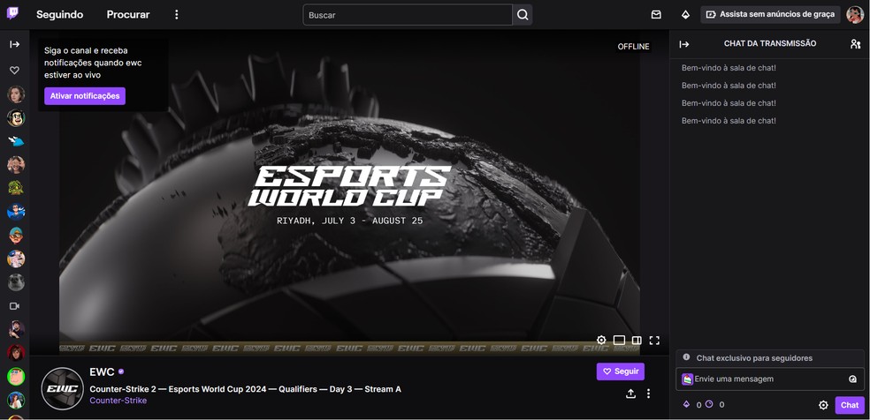The image size is (870, 420).
Task: Click the Envie uma mensagem chat input
Action: point(770,379)
